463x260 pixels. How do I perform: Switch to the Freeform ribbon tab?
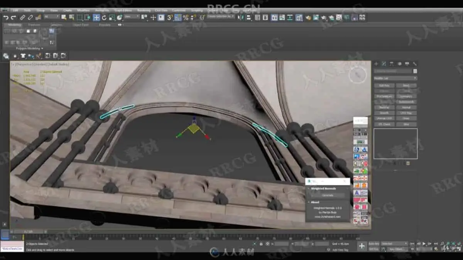click(x=34, y=25)
